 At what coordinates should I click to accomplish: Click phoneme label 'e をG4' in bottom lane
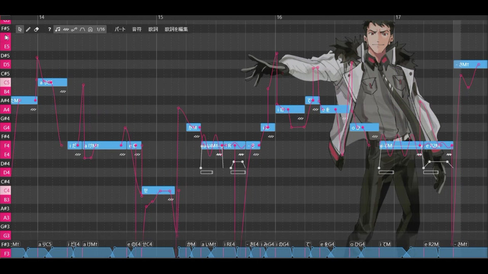pyautogui.click(x=327, y=244)
